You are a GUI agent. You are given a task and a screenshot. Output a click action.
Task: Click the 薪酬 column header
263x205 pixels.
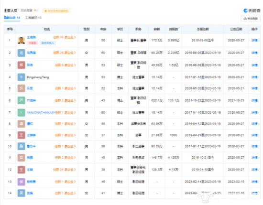pyautogui.click(x=157, y=29)
